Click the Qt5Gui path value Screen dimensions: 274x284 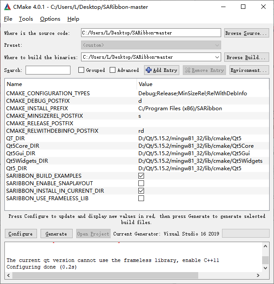coord(194,153)
